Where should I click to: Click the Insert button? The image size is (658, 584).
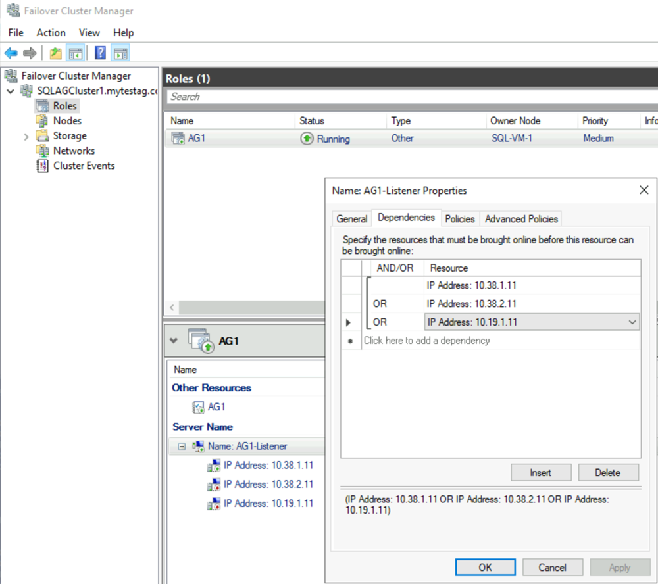pyautogui.click(x=540, y=472)
